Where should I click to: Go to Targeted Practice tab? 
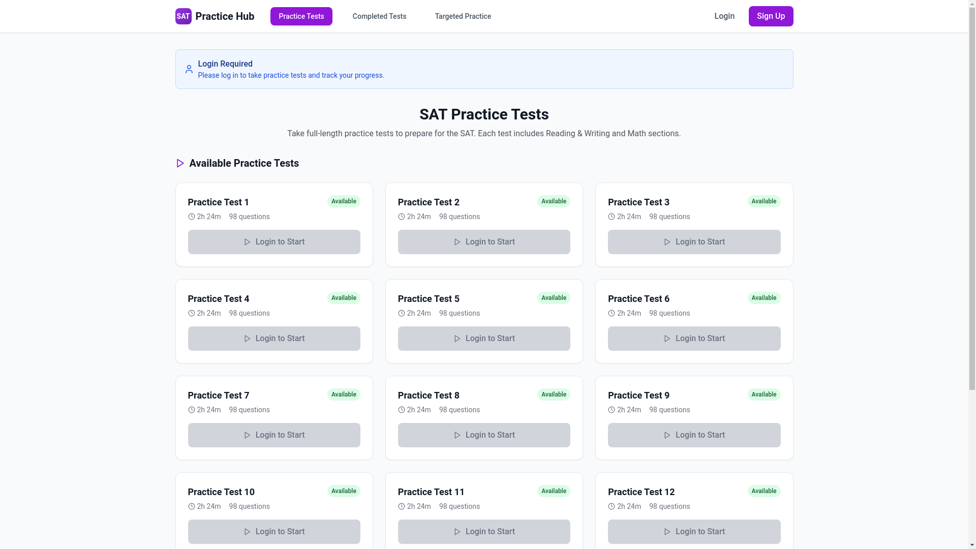pos(463,16)
